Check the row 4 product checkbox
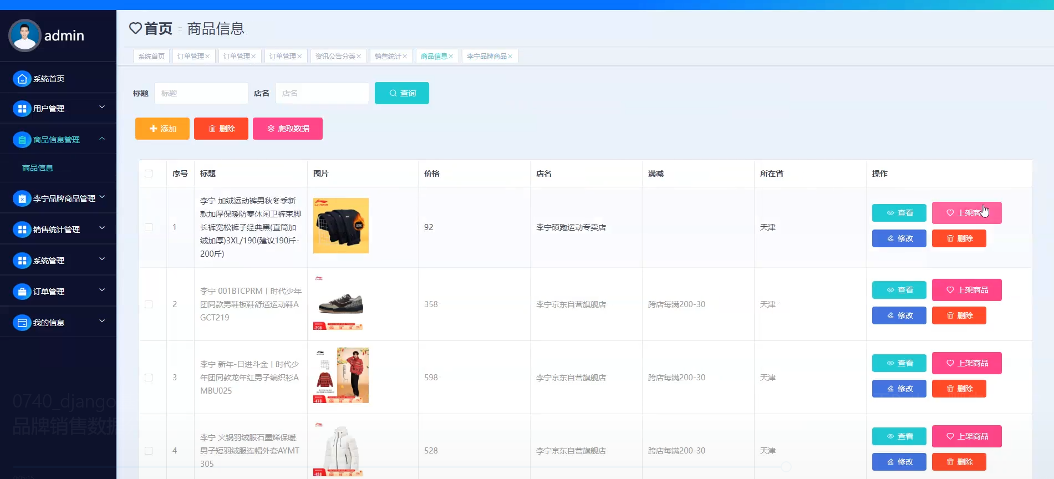 149,451
